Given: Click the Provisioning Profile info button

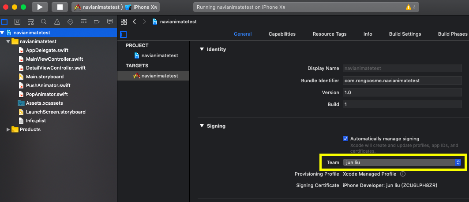Looking at the screenshot, I should tap(402, 174).
